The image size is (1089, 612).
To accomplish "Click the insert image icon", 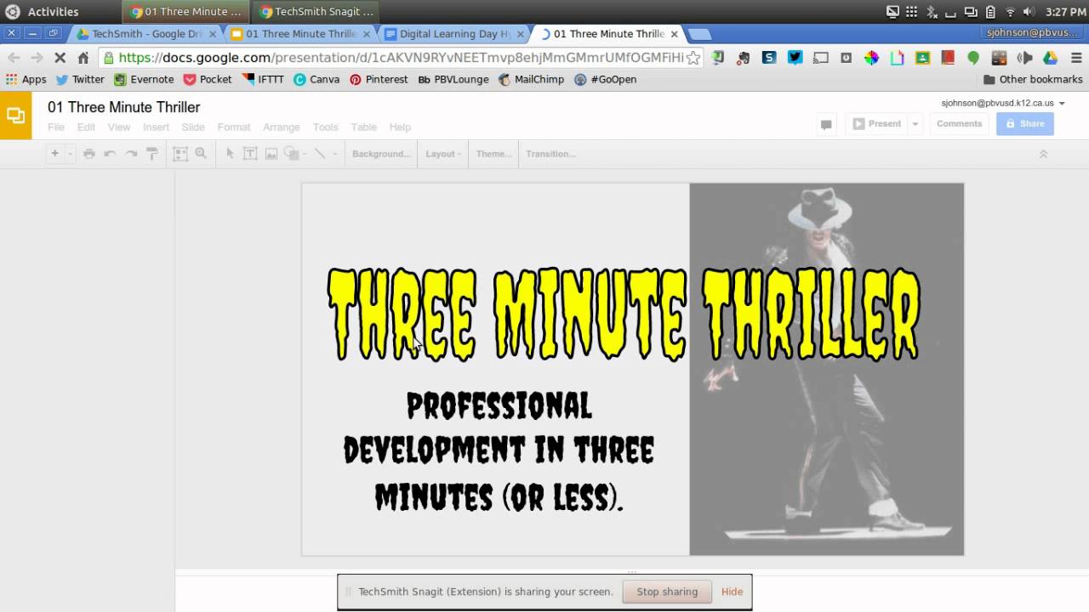I will point(271,154).
